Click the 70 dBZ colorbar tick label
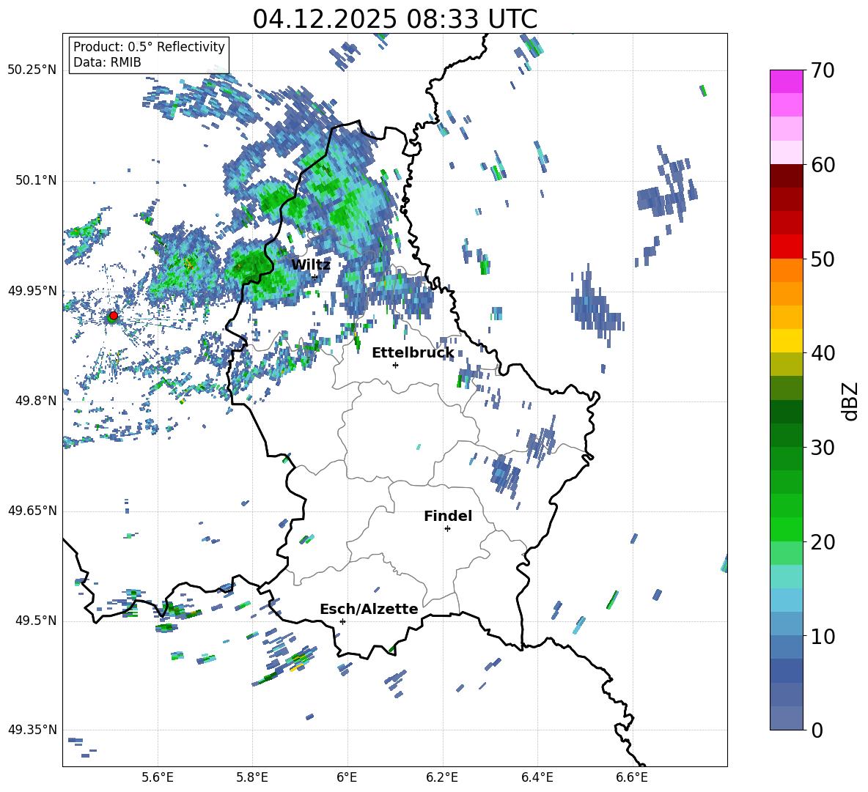Image resolution: width=868 pixels, height=792 pixels. click(x=823, y=71)
